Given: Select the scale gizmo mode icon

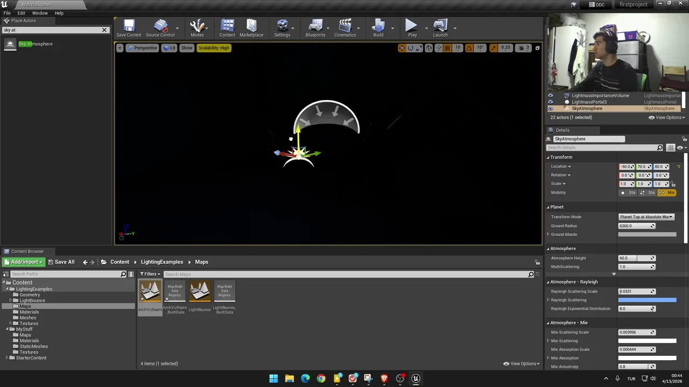Looking at the screenshot, I should click(x=418, y=48).
